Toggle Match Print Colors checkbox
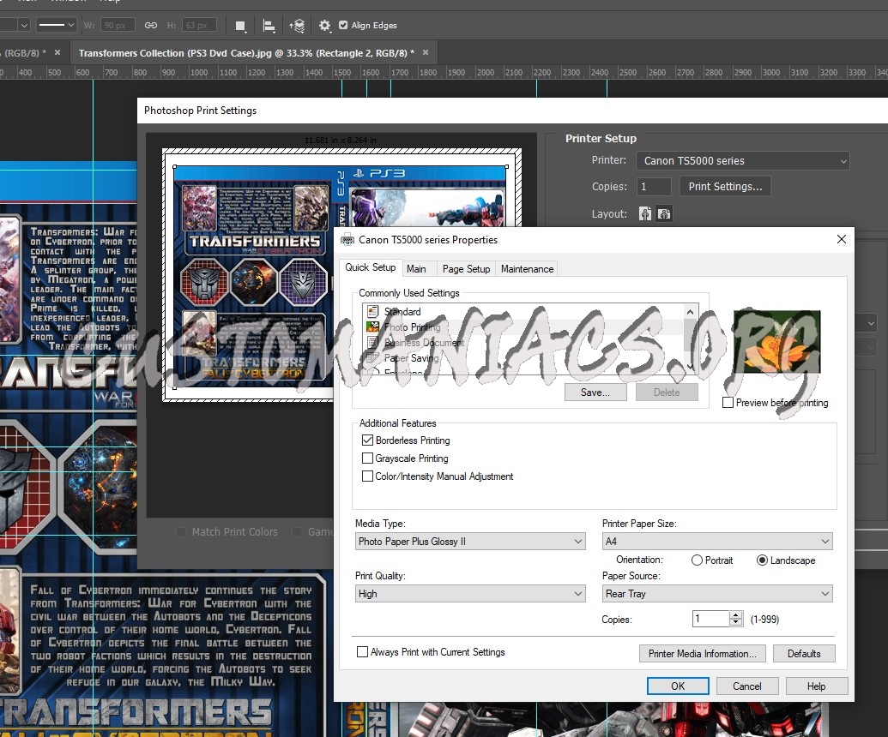Viewport: 888px width, 737px height. click(x=181, y=531)
